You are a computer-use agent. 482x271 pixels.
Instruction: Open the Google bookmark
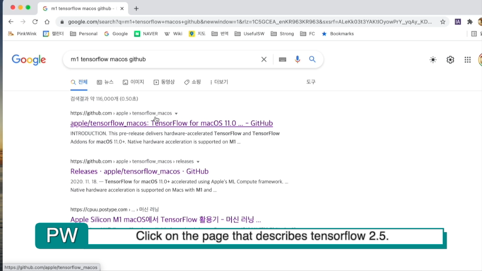pos(116,34)
